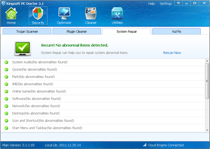This screenshot has height=149, width=210.
Task: Select the System Audio(No abnormalities found) row
Action: [103, 62]
